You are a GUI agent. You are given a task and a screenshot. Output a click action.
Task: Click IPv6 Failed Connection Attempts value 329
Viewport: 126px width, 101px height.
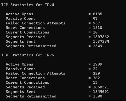tap(96, 73)
